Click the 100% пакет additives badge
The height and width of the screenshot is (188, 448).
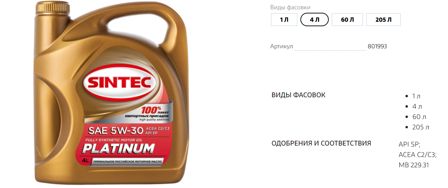point(155,114)
